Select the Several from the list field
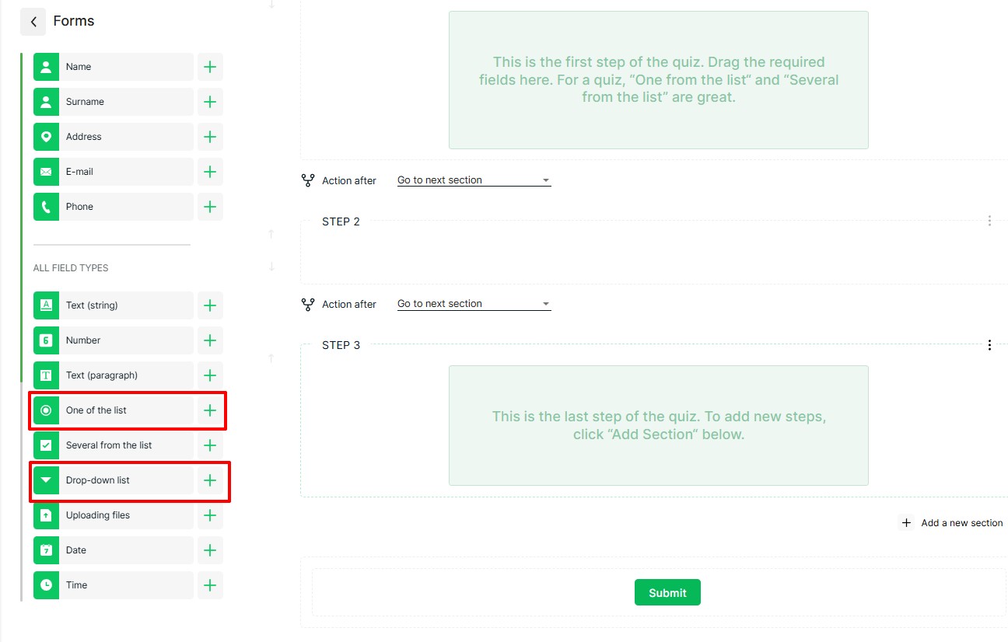The width and height of the screenshot is (1008, 642). 113,445
